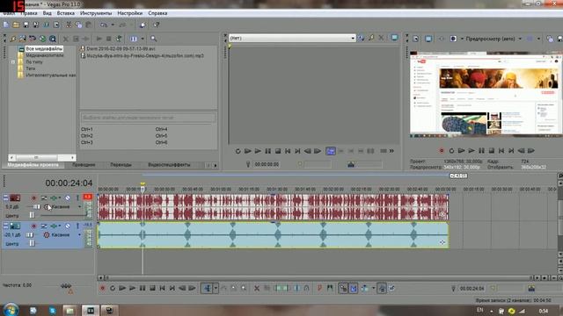Click the Cut scissors icon in main toolbar
This screenshot has width=563, height=316.
[x=69, y=25]
